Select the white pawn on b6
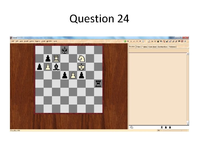Screen dimensions: 199x149 (x=48, y=67)
